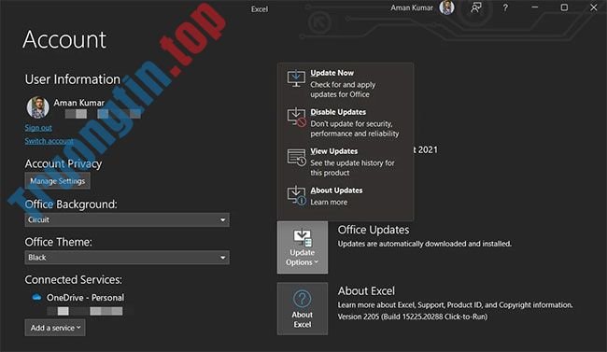Screen dimensions: 607x352
Task: Click the title bar profile picture
Action: [447, 7]
